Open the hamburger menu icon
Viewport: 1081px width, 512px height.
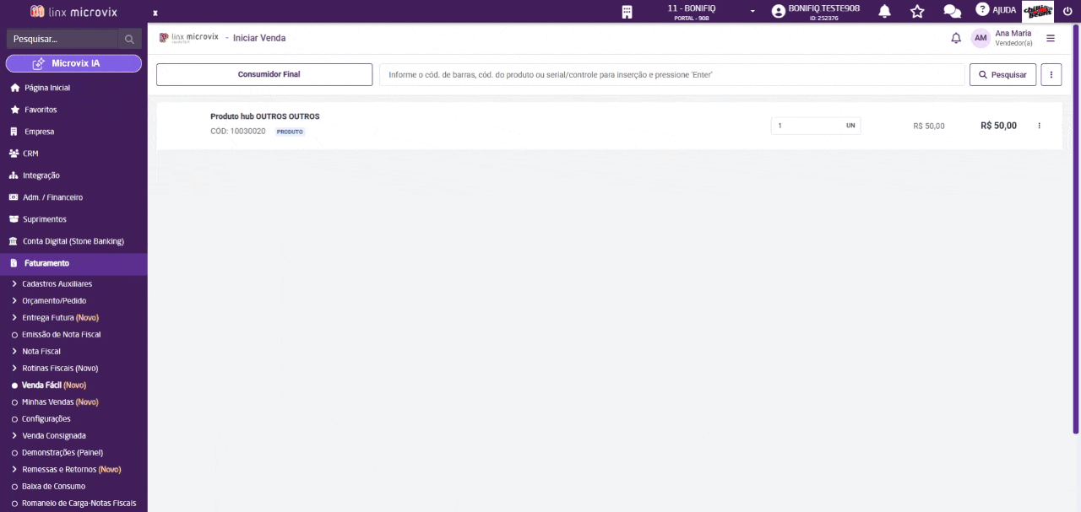[x=1051, y=38]
